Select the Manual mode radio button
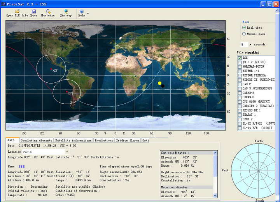Viewport: 280px width, 202px height. coord(244,34)
